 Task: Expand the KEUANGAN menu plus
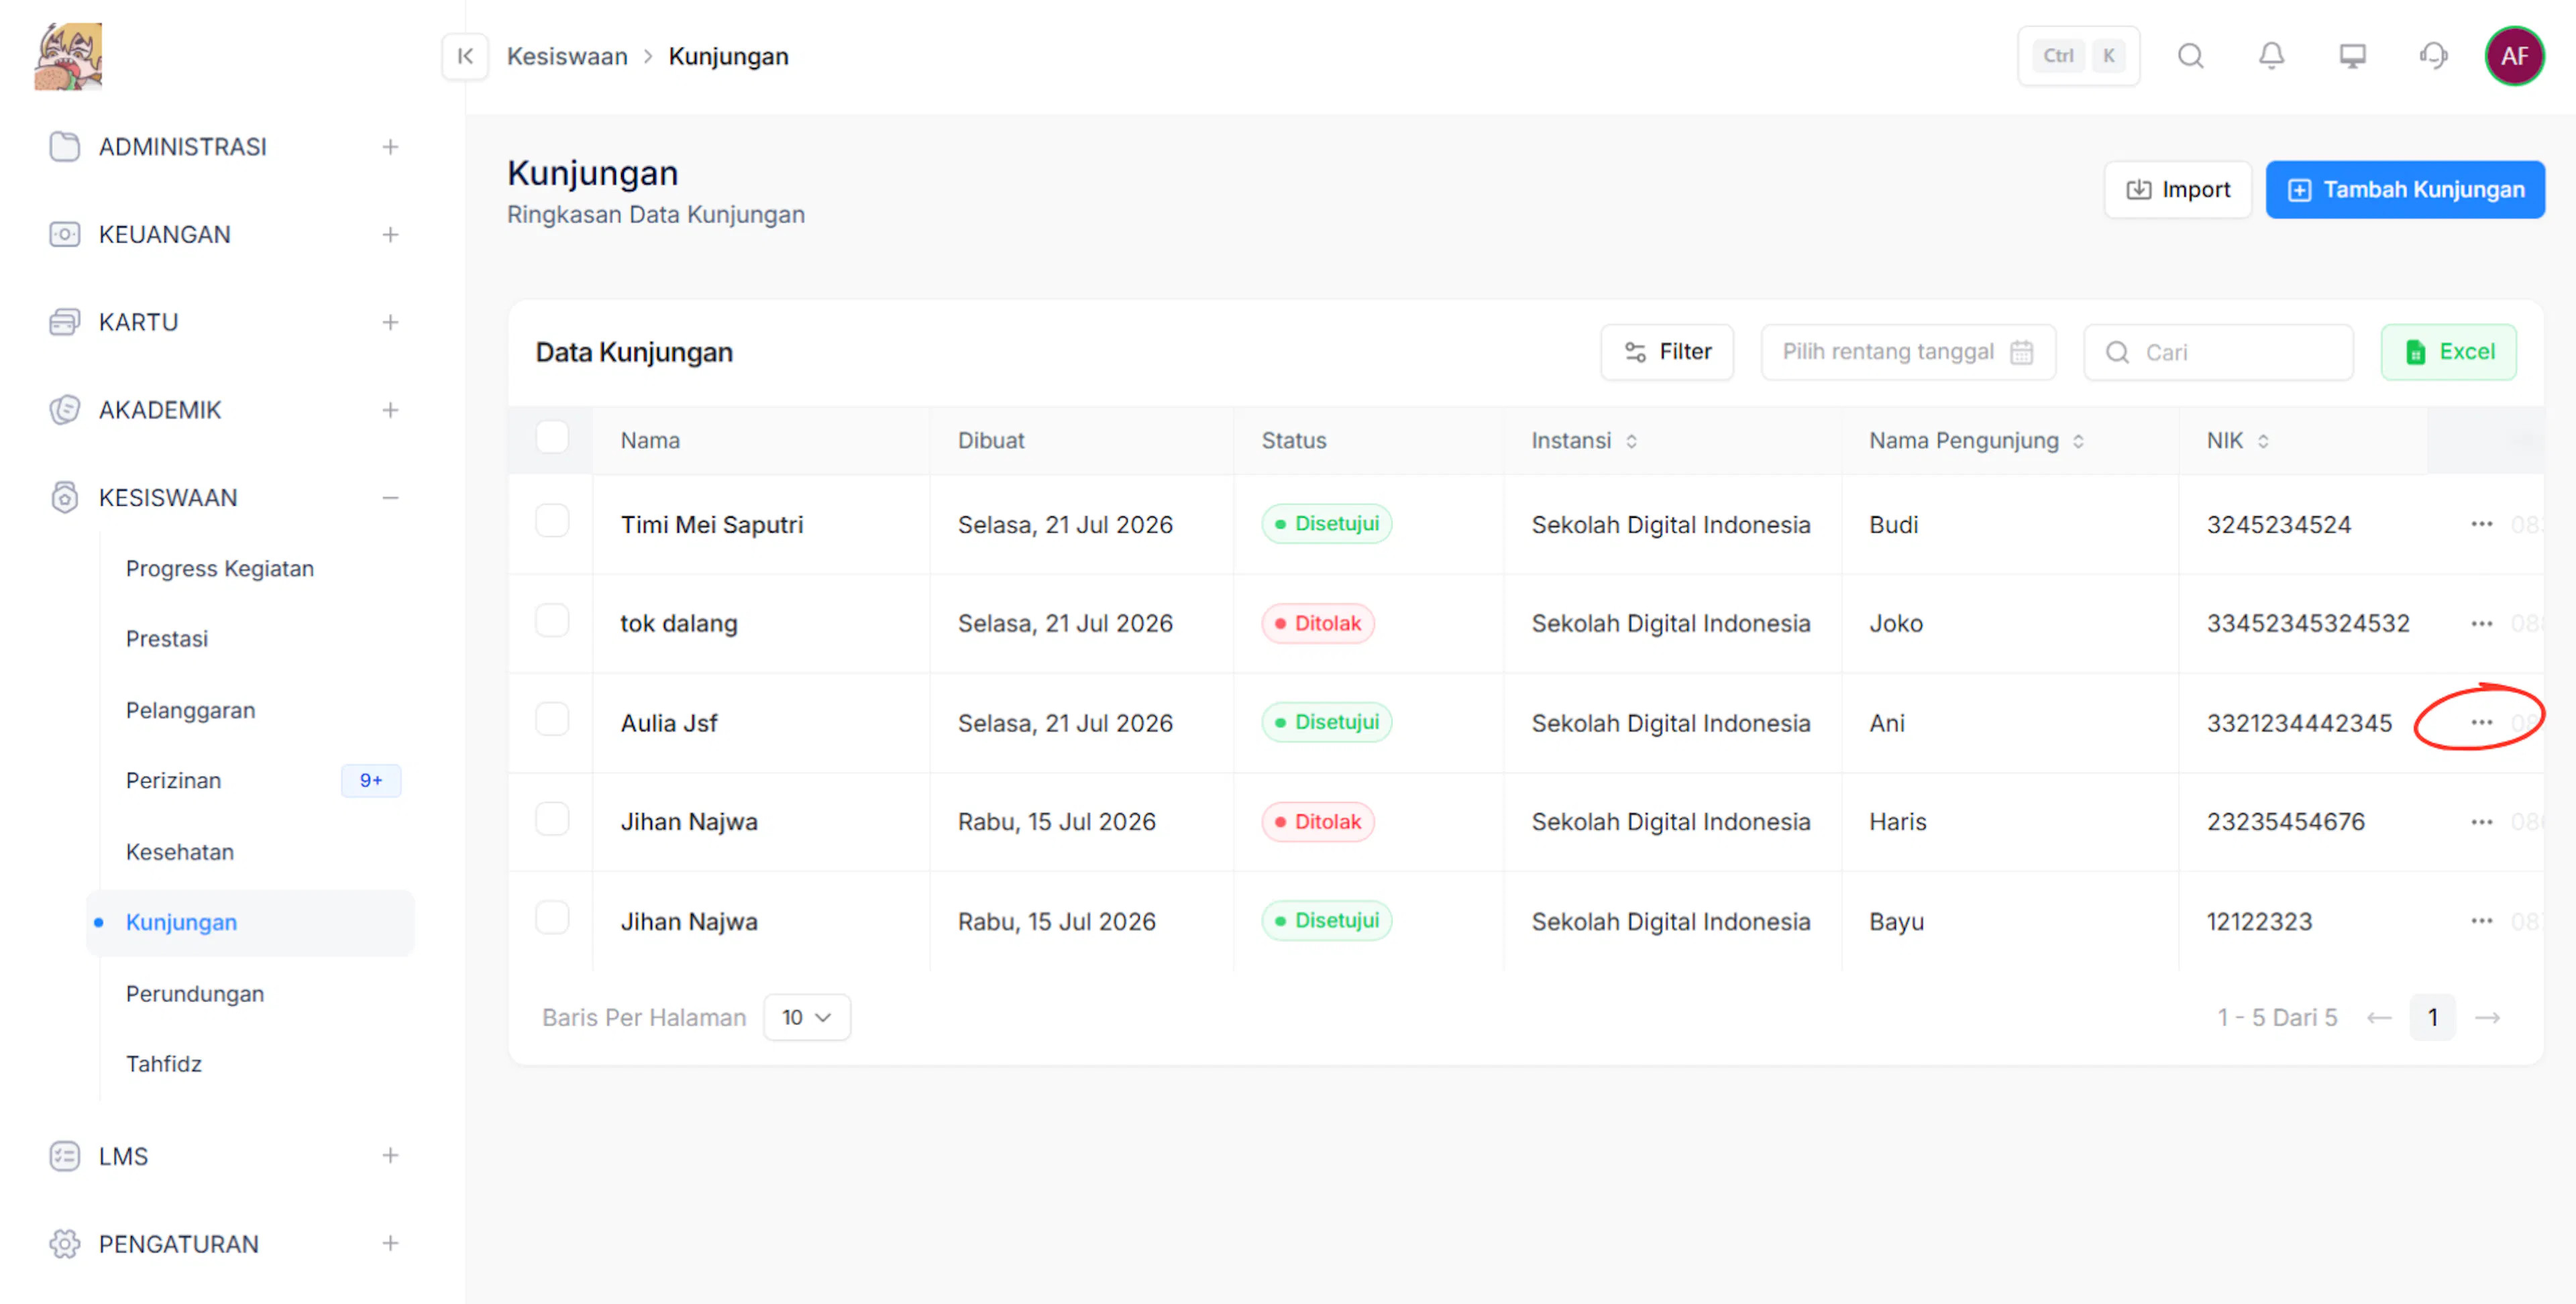[x=390, y=235]
